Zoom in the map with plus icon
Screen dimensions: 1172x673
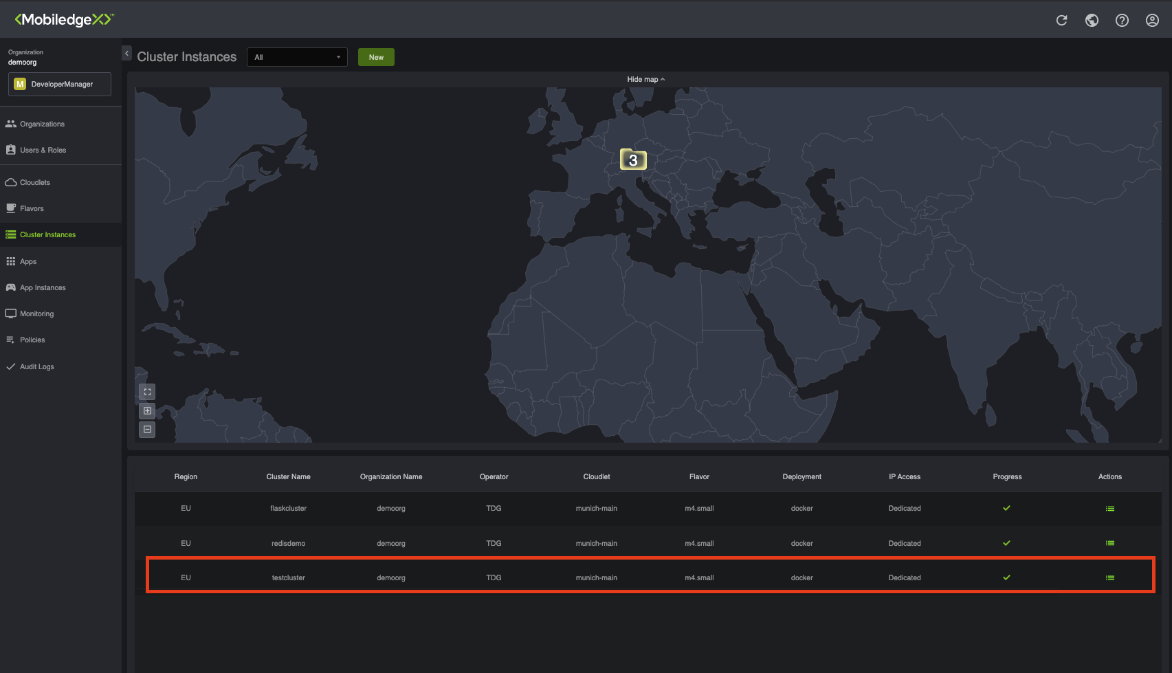click(147, 410)
